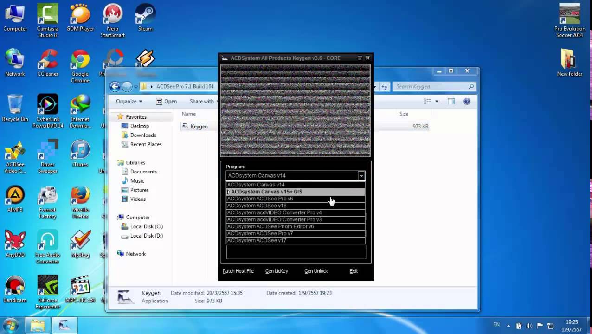Click the EN language indicator

496,325
